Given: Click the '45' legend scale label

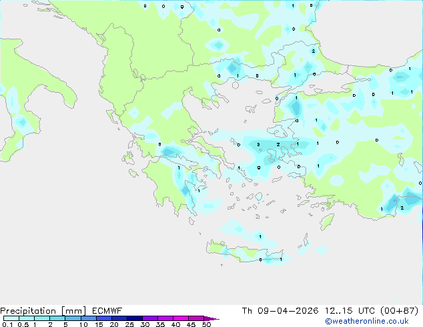Looking at the screenshot, I should pyautogui.click(x=191, y=324).
